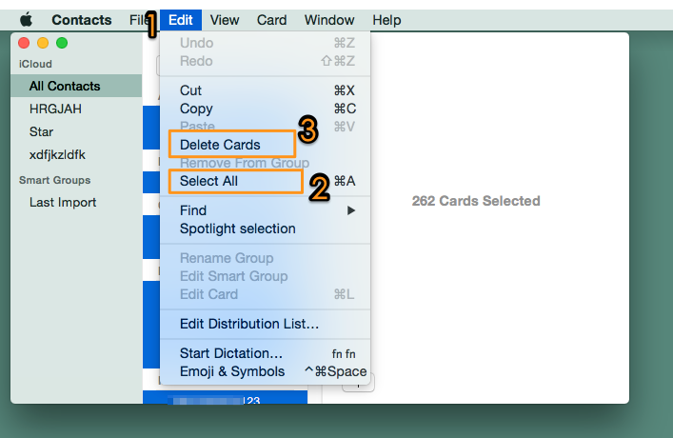
Task: Open the Card menu
Action: click(x=271, y=20)
